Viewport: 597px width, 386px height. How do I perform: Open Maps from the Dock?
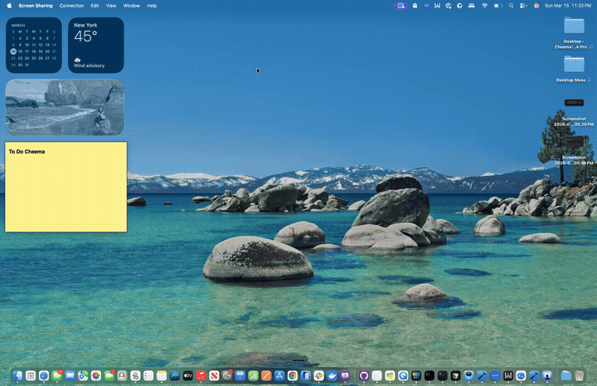click(x=83, y=376)
